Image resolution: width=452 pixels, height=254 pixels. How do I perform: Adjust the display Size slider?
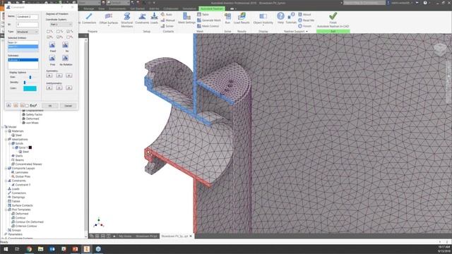click(30, 77)
